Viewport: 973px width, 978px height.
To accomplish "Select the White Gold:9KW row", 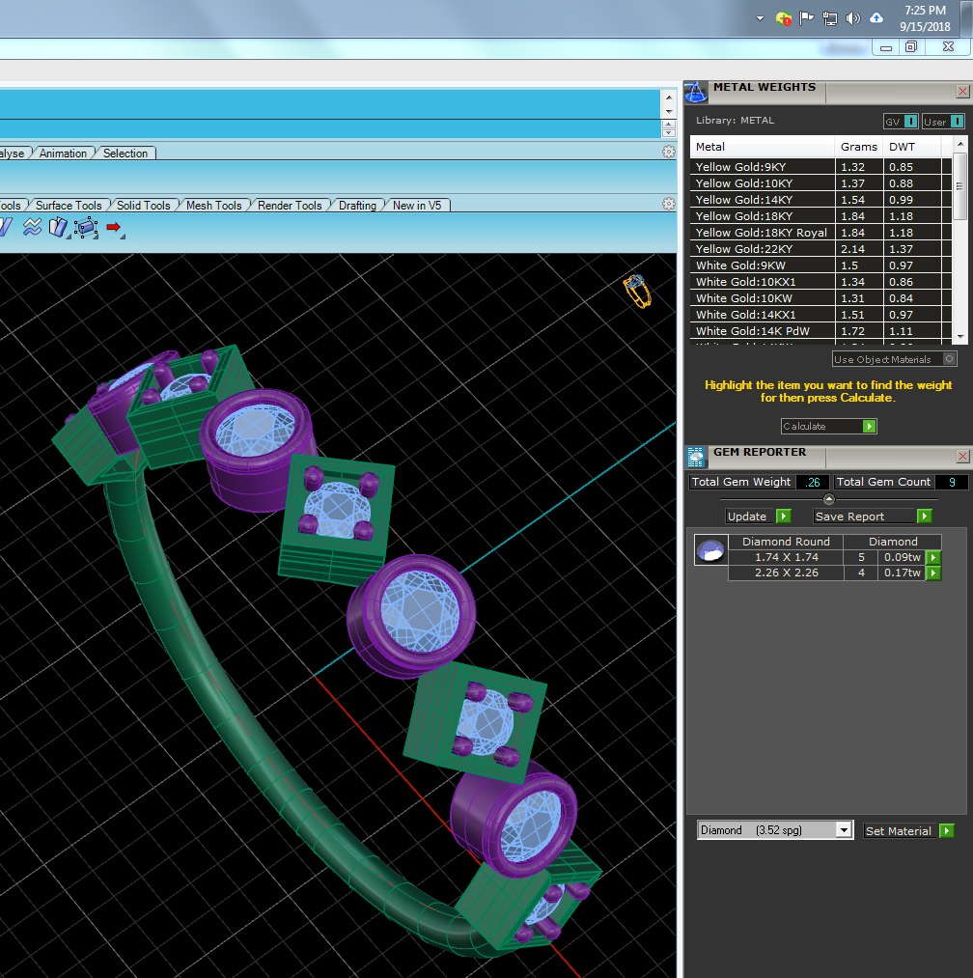I will point(820,265).
